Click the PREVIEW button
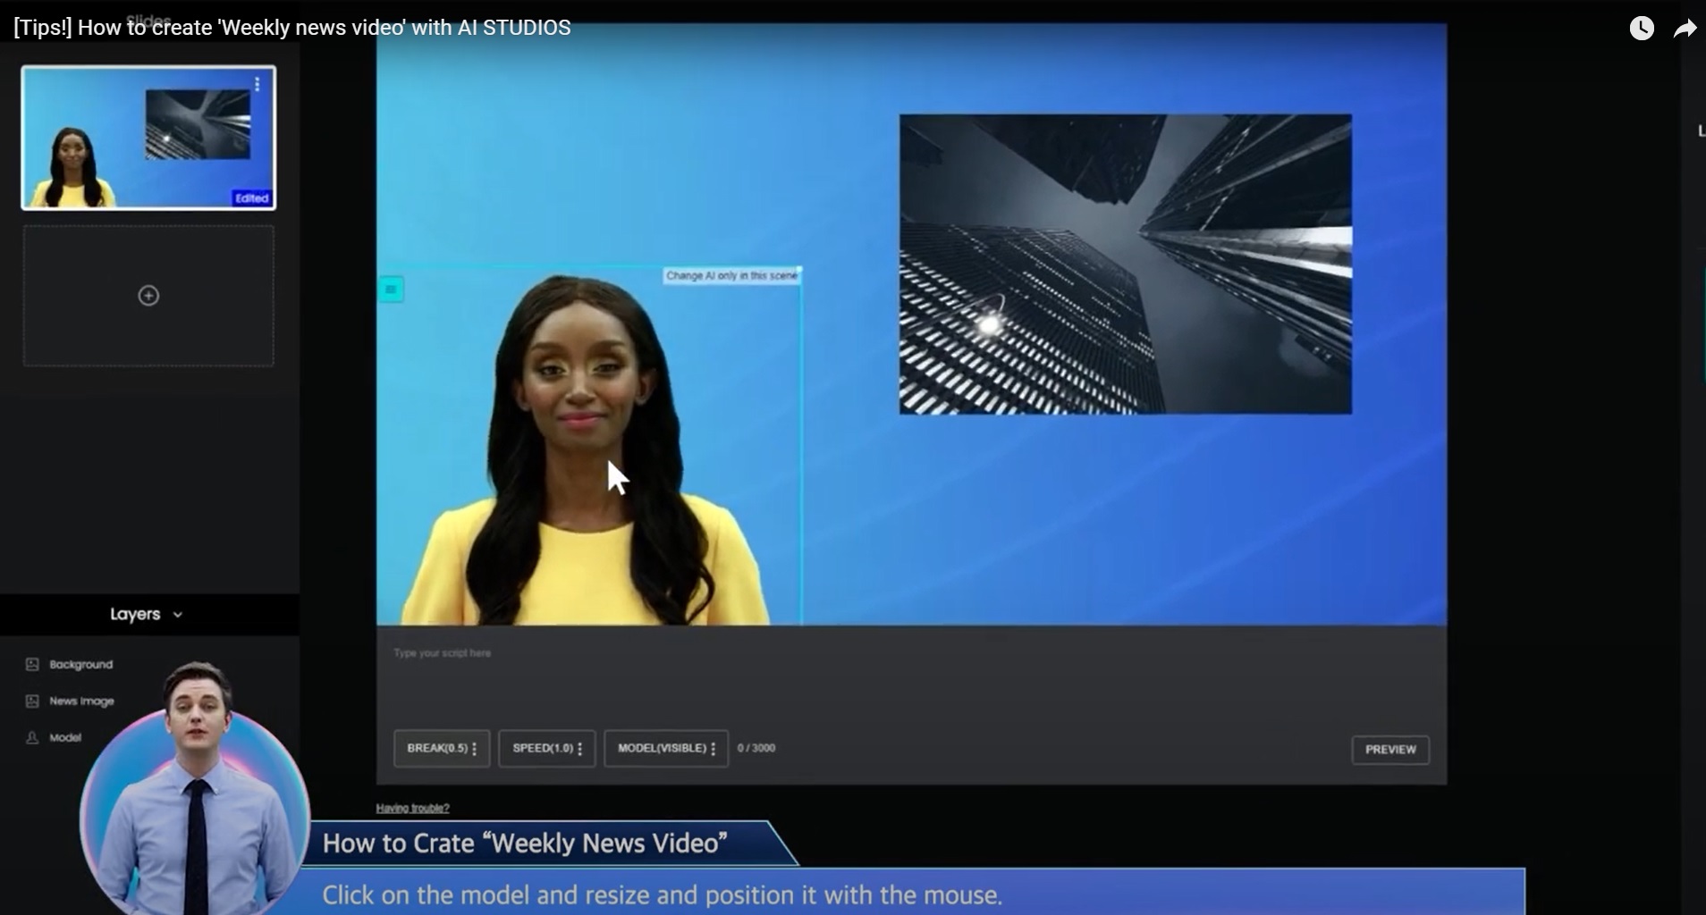This screenshot has width=1706, height=915. [1390, 750]
